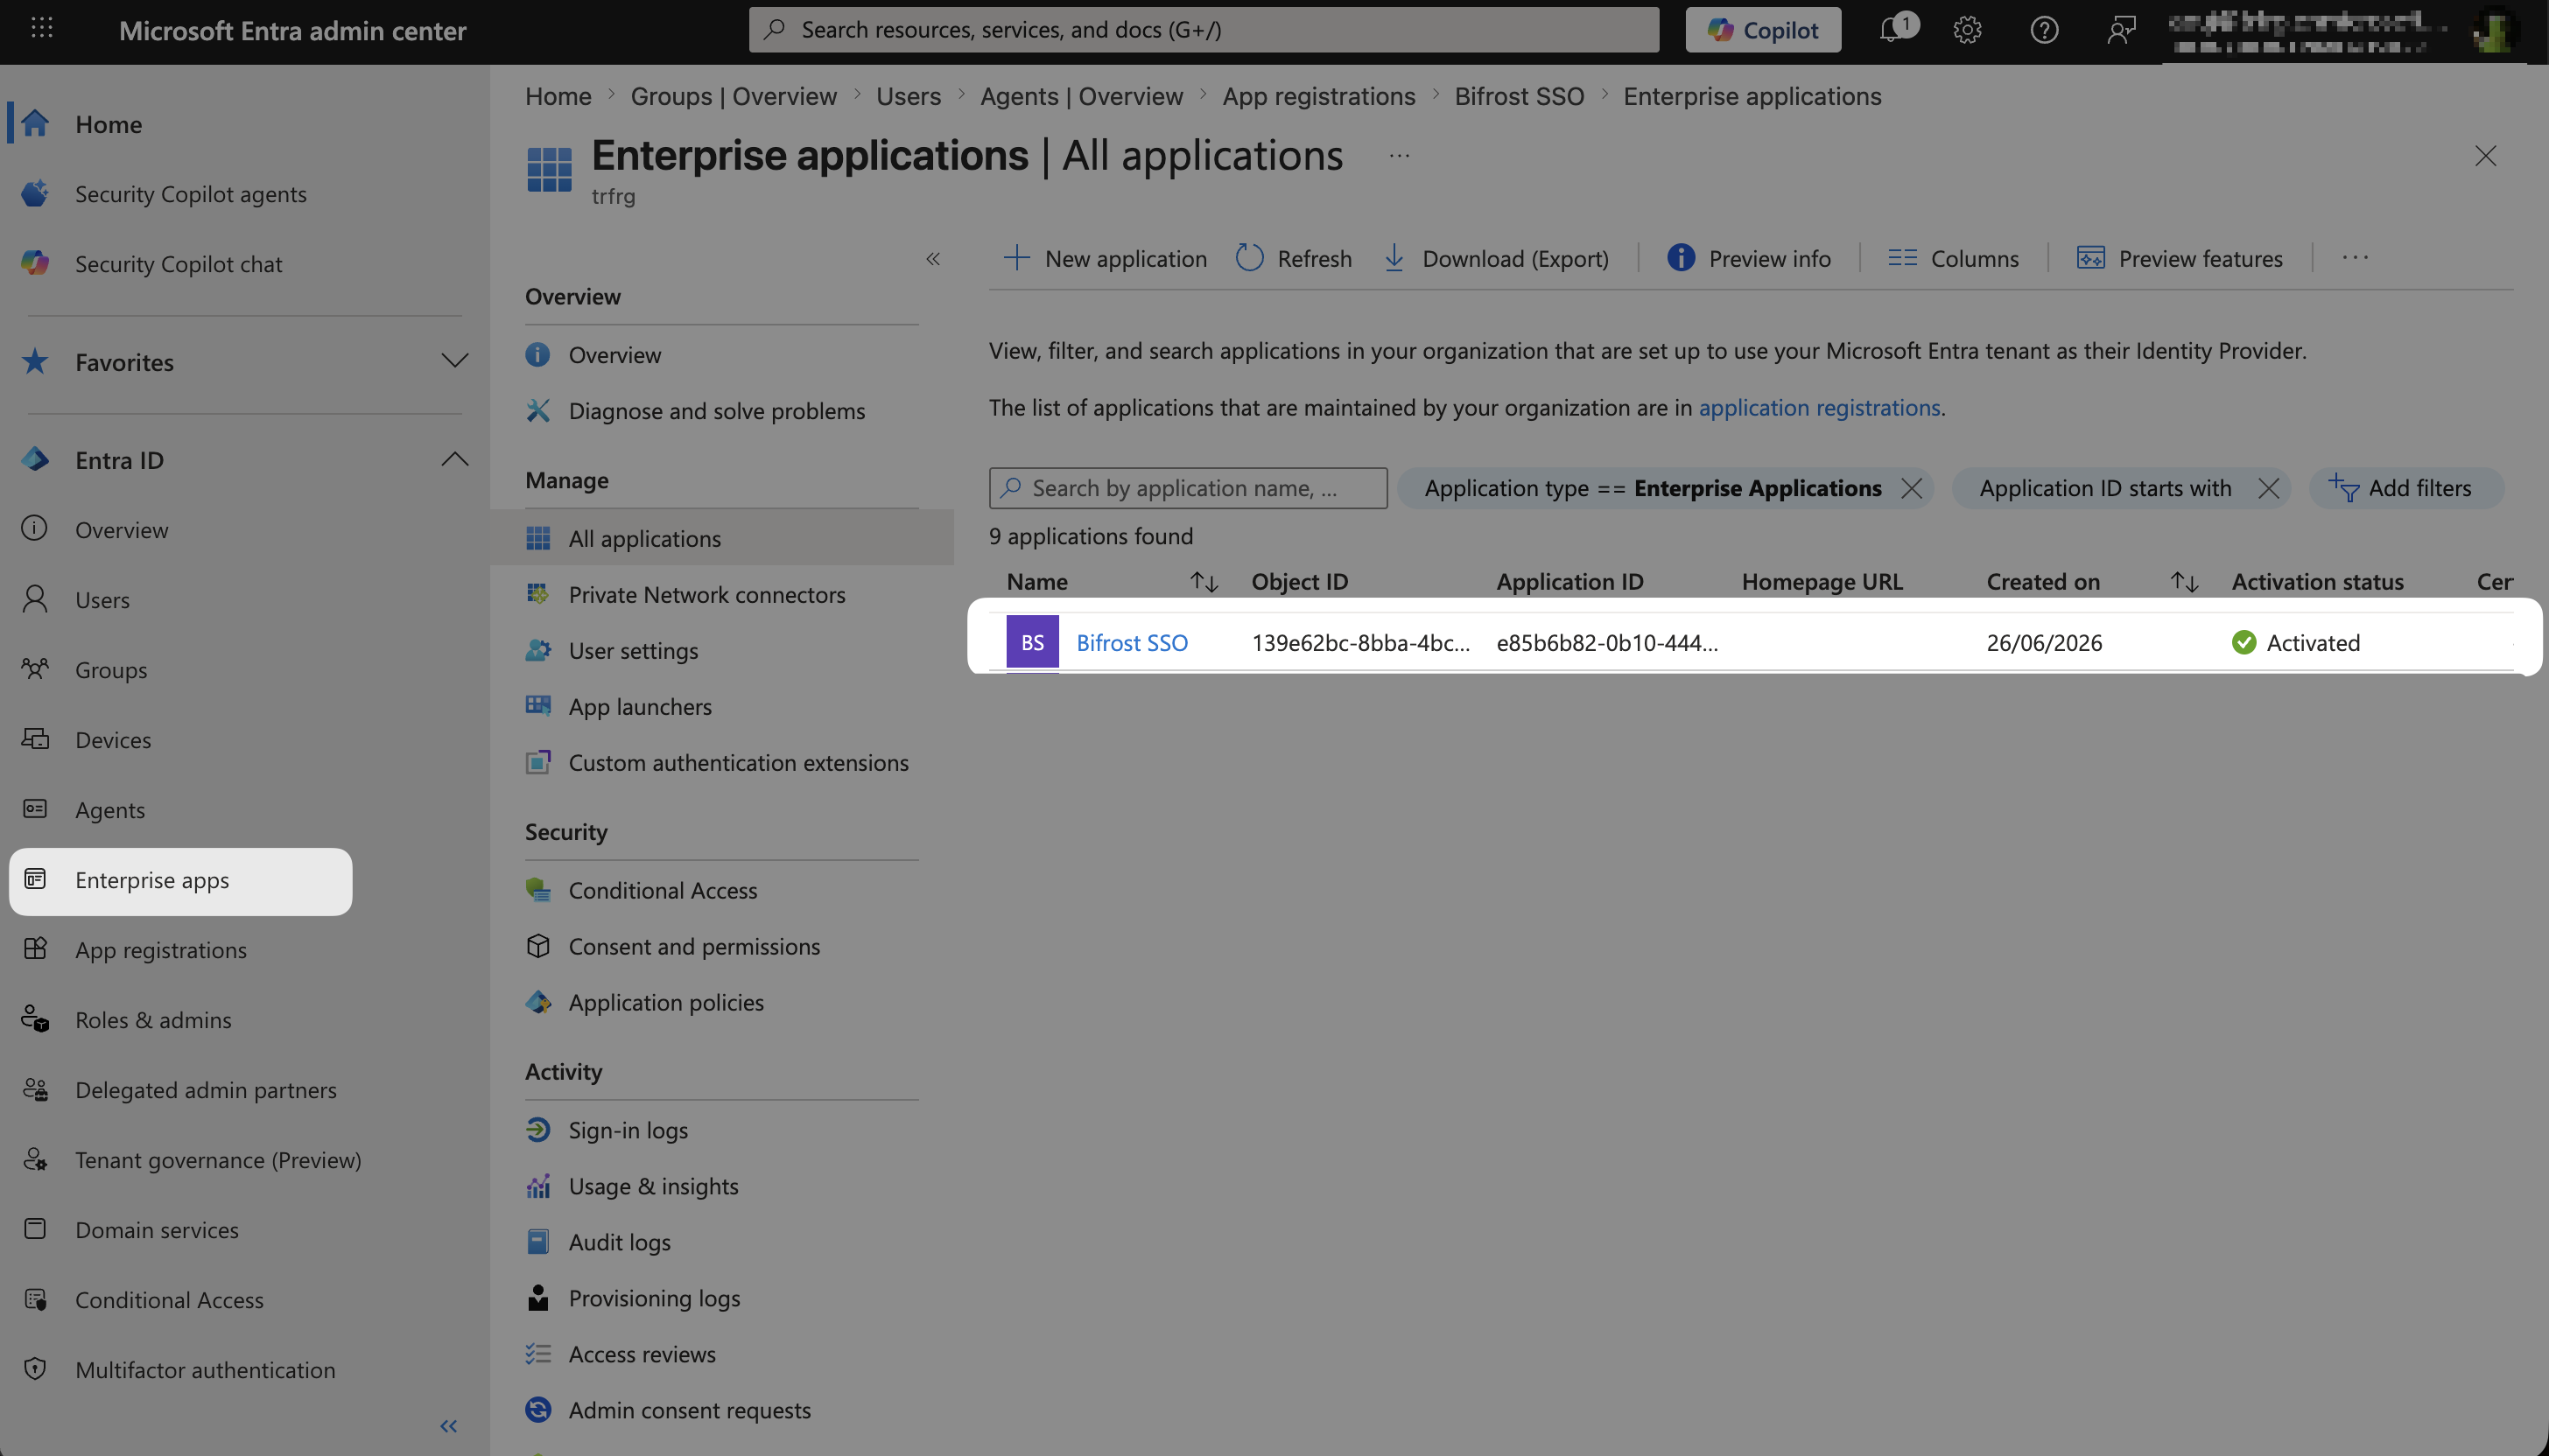Open the Bifrost SSO application

click(1132, 643)
